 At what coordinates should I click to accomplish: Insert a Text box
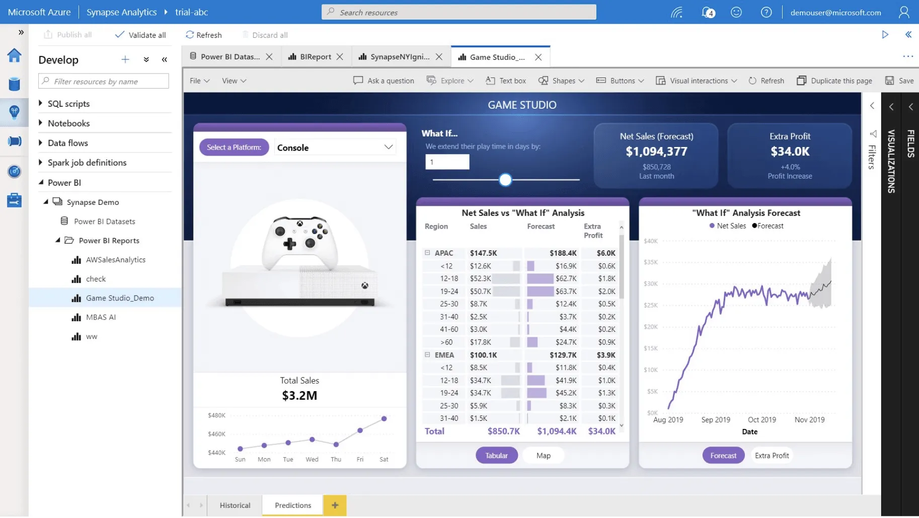coord(506,81)
